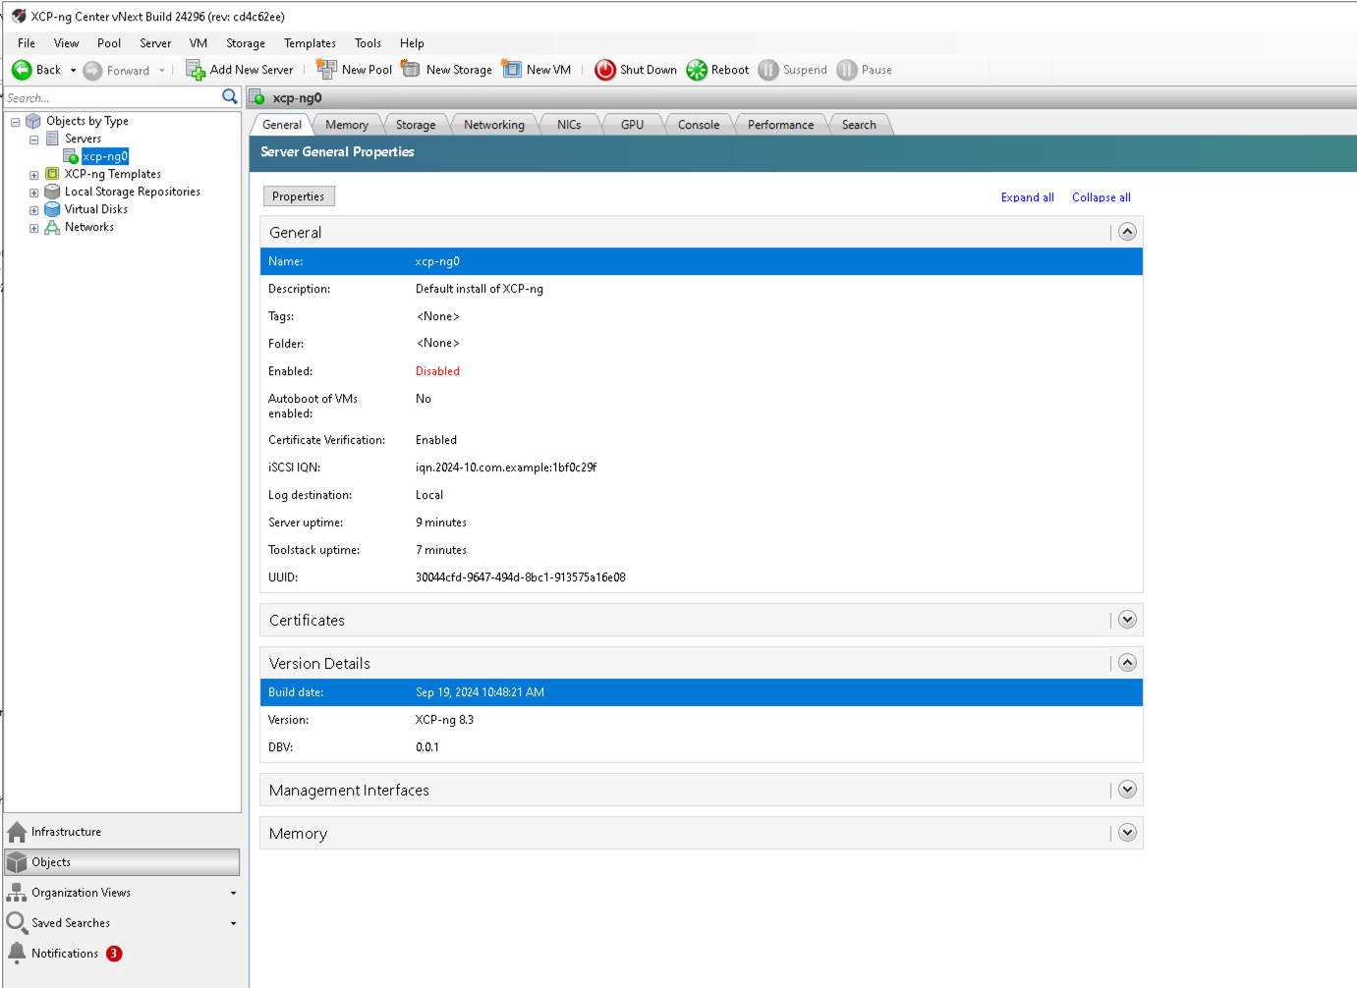Select the UUID value text
The height and width of the screenshot is (988, 1357).
coord(521,577)
